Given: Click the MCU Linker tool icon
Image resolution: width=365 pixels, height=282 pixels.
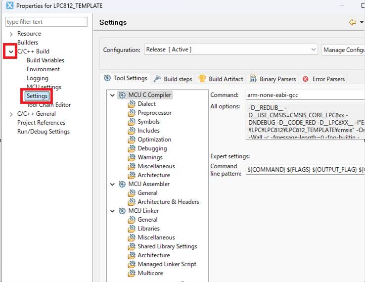Looking at the screenshot, I should click(122, 211).
